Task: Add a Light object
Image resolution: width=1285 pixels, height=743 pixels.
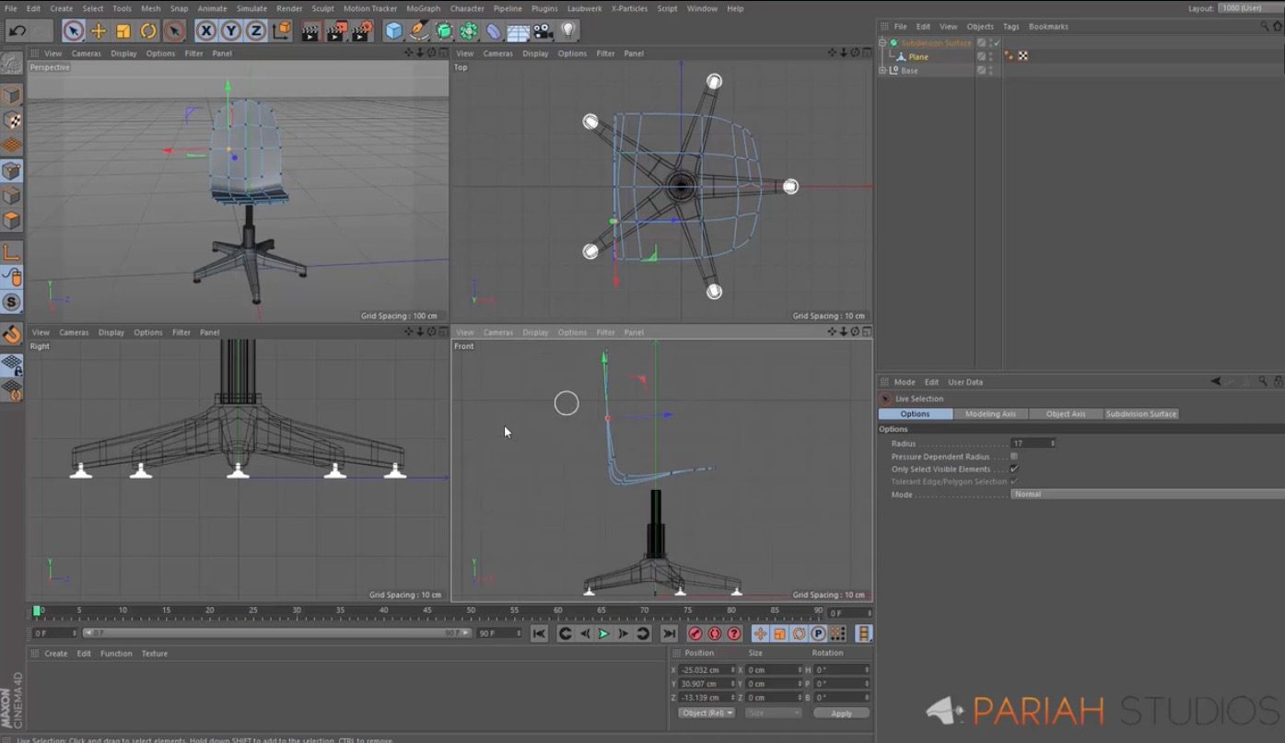Action: click(x=568, y=31)
